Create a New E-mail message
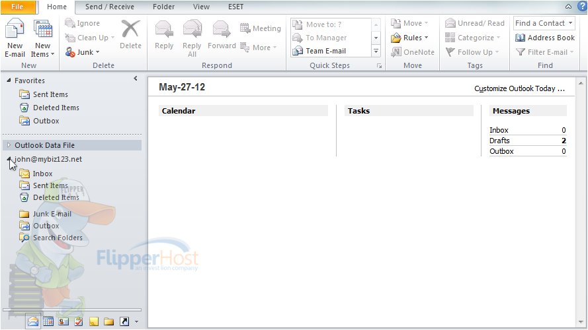Screen dimensions: 588x330 click(x=15, y=39)
